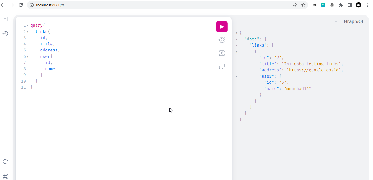This screenshot has height=180, width=373.
Task: Re-fetch the GraphQL schema
Action: pos(5,162)
